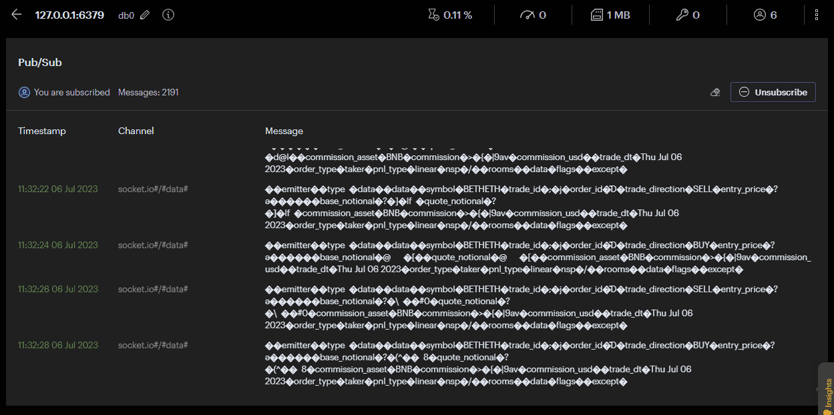The image size is (834, 415).
Task: Open database info via the info icon
Action: [x=168, y=14]
